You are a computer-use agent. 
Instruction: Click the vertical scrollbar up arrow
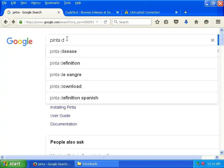click(221, 30)
